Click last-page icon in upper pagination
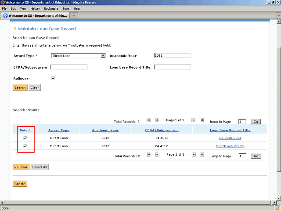The height and width of the screenshot is (211, 281). [x=202, y=120]
